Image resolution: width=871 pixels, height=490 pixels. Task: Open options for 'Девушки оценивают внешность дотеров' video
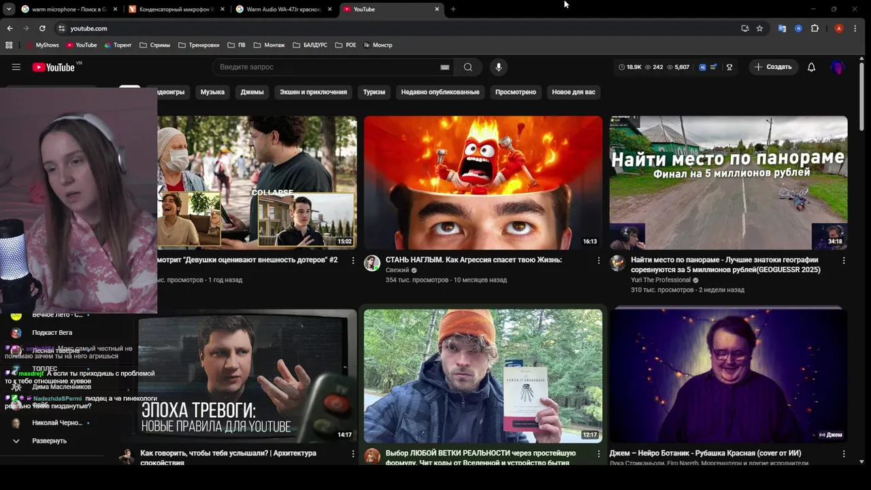pyautogui.click(x=352, y=261)
